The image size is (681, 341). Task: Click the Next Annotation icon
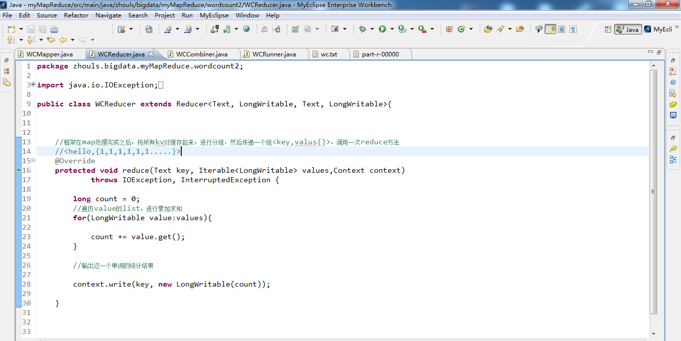10,40
